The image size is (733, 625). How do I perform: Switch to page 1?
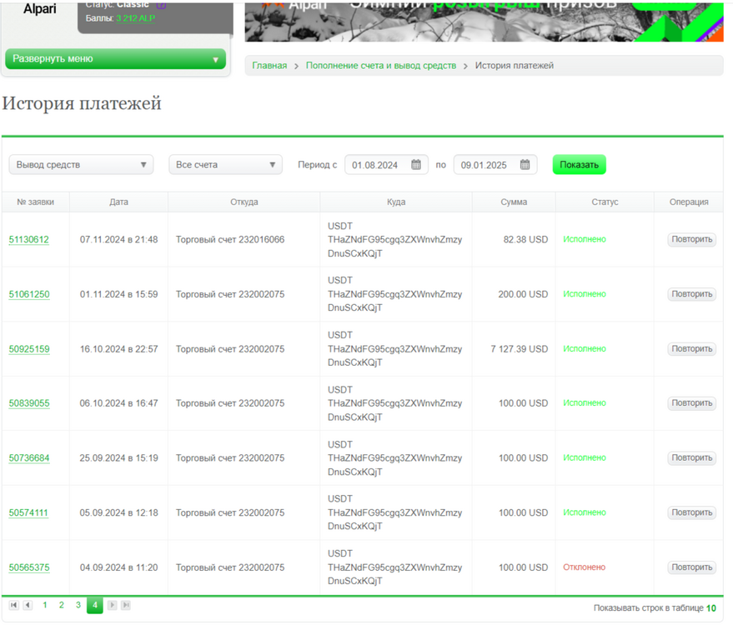coord(45,605)
